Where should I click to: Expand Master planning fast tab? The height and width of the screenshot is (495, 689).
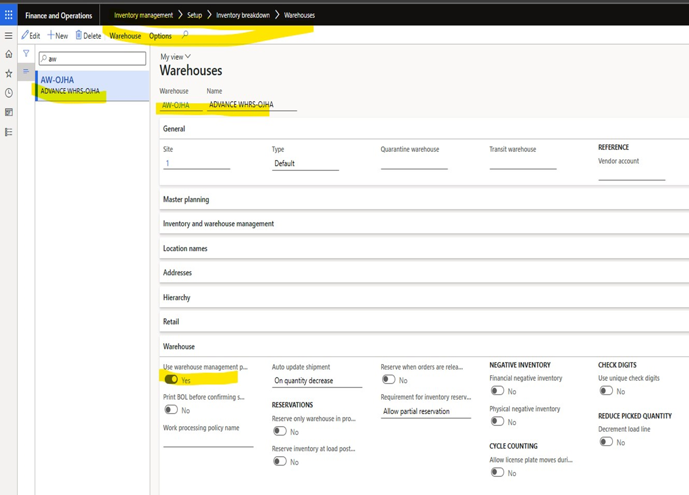pyautogui.click(x=424, y=199)
